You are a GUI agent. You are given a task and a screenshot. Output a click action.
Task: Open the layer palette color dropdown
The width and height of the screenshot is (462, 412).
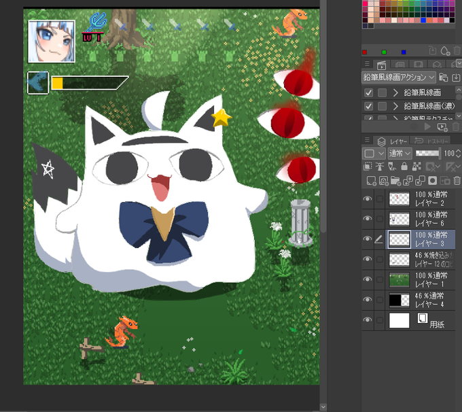374,154
